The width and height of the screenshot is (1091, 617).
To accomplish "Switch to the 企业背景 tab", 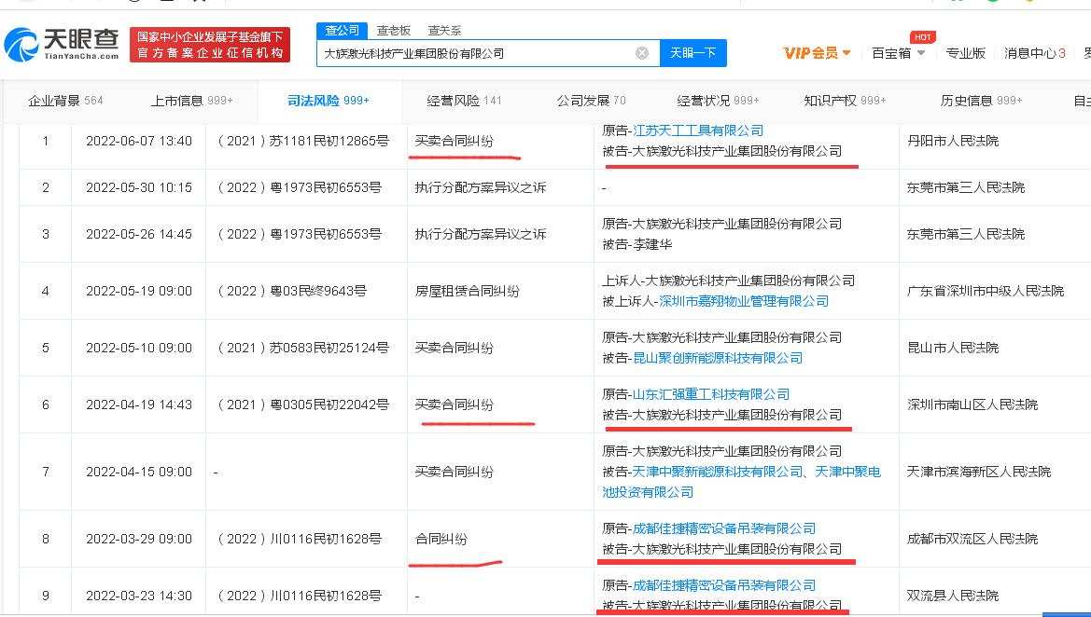I will 65,101.
